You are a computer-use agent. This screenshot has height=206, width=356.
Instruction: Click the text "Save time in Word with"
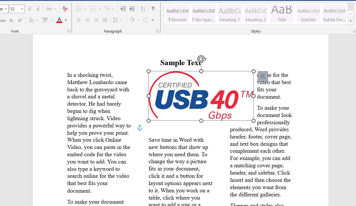(x=176, y=140)
